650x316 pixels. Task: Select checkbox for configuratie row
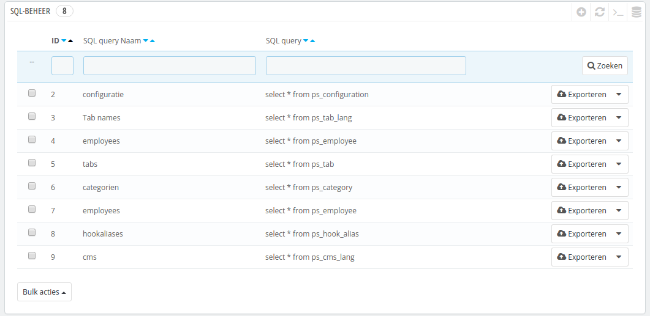pos(31,93)
